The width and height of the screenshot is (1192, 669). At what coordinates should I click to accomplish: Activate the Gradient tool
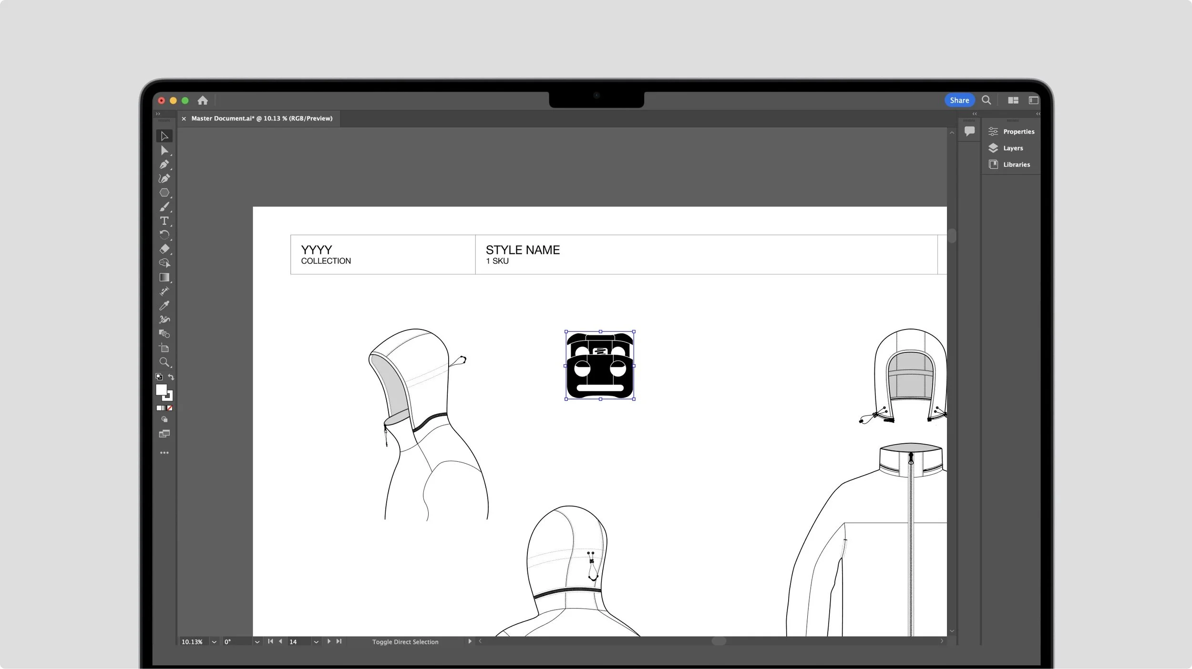pos(164,277)
